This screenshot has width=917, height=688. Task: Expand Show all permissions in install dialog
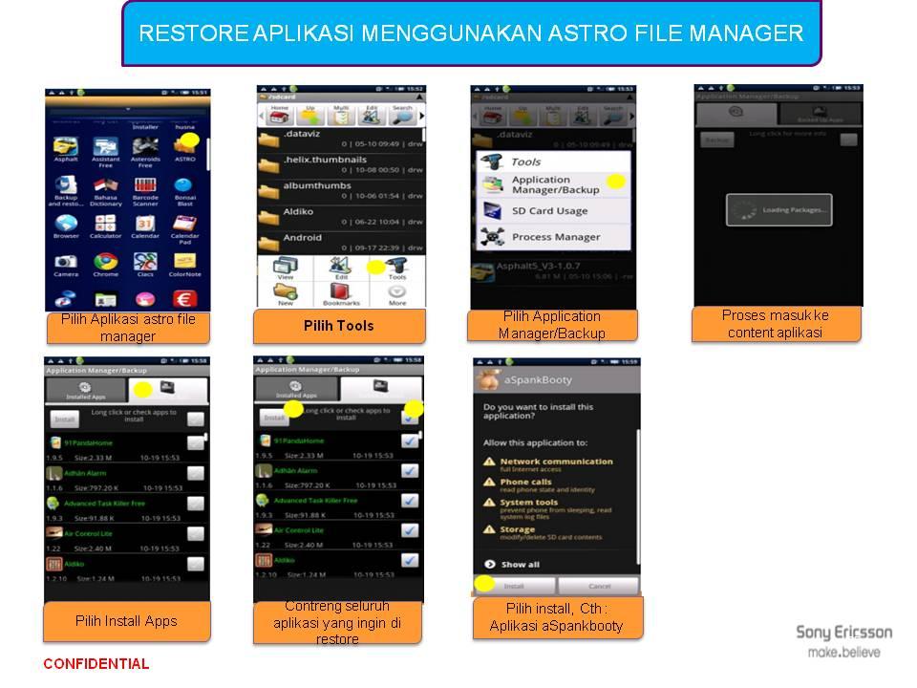click(513, 565)
